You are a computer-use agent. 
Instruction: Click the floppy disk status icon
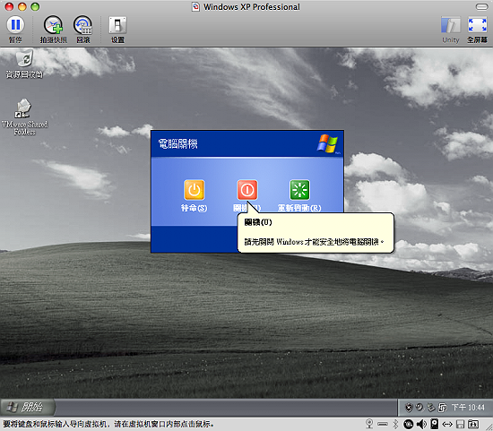(461, 425)
